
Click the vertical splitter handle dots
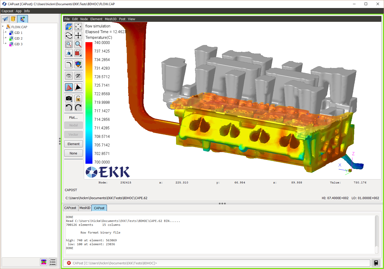[x=60, y=141]
